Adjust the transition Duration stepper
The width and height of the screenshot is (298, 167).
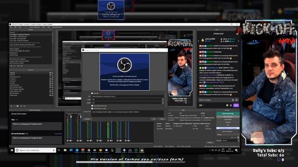[x=238, y=141]
